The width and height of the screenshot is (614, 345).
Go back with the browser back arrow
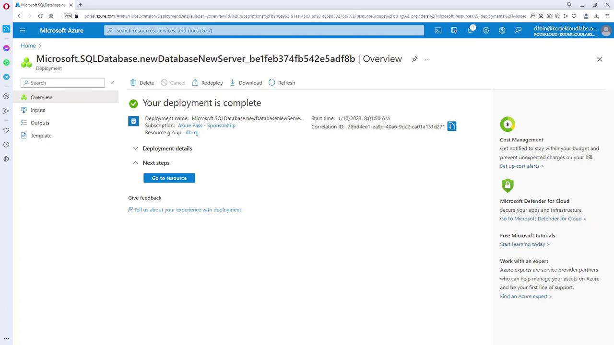[19, 16]
